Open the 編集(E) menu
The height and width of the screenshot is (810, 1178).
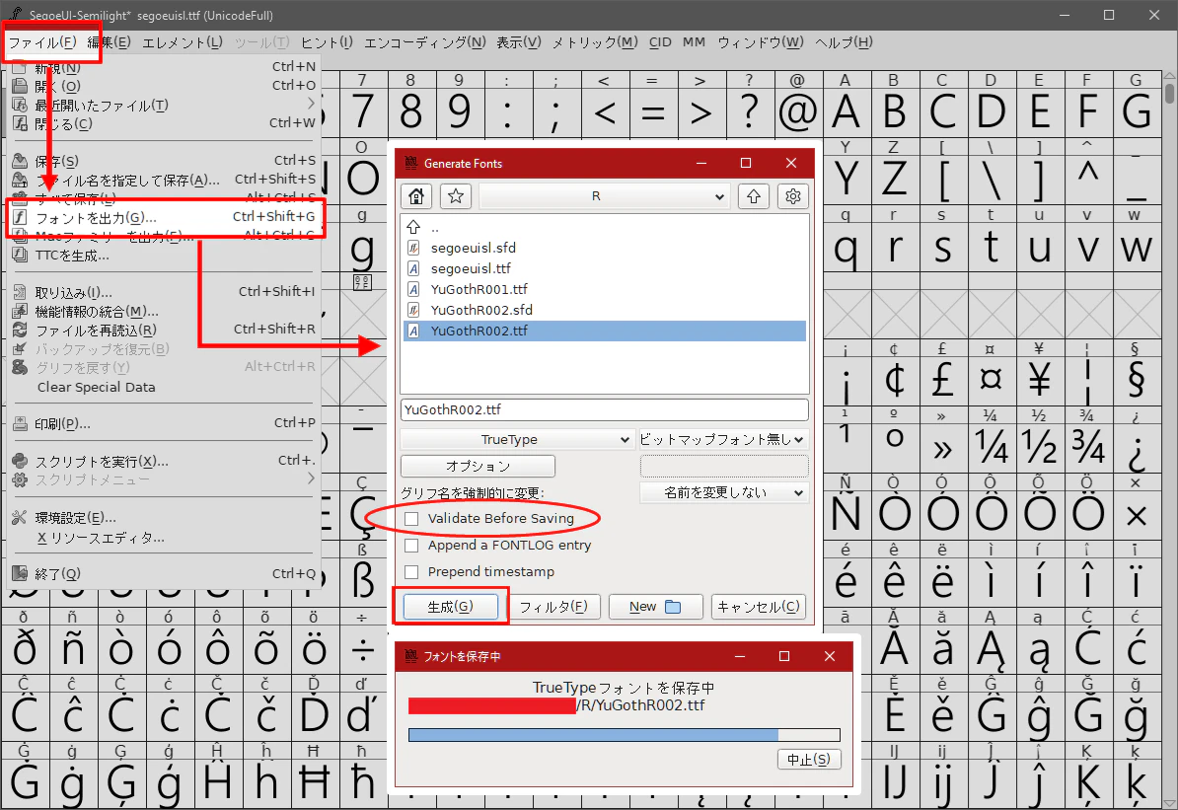tap(109, 42)
